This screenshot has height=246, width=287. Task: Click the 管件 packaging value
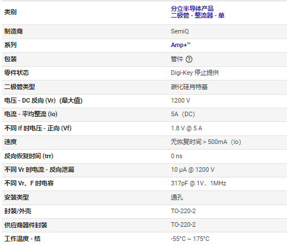coord(177,59)
